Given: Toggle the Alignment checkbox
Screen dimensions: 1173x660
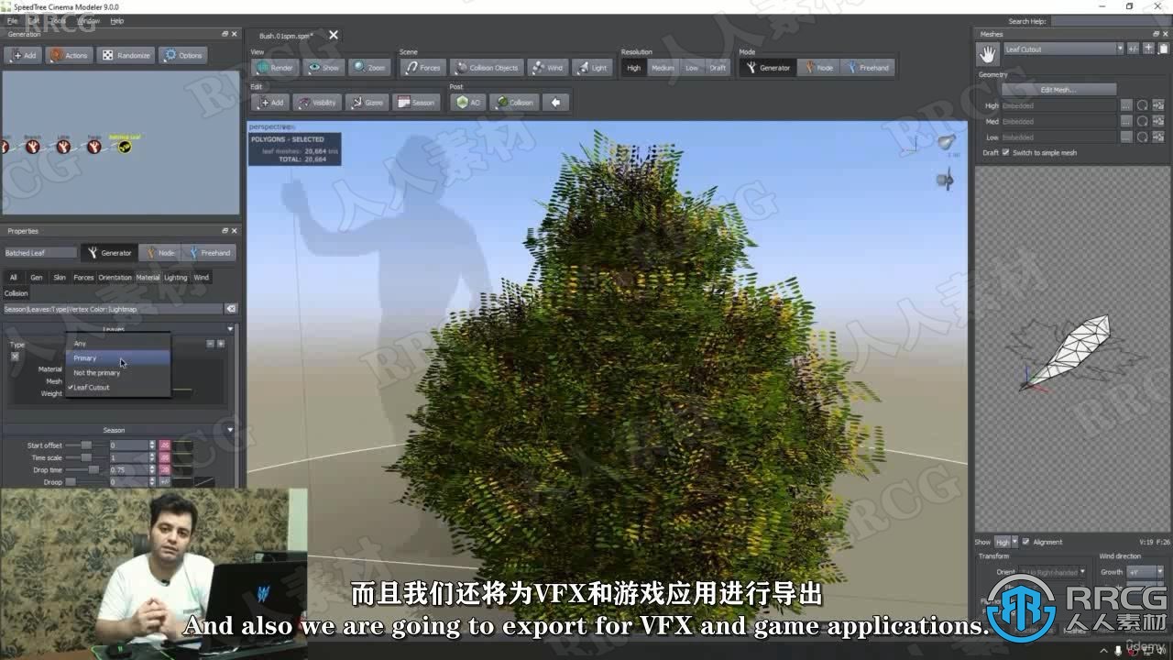Looking at the screenshot, I should click(x=1025, y=542).
